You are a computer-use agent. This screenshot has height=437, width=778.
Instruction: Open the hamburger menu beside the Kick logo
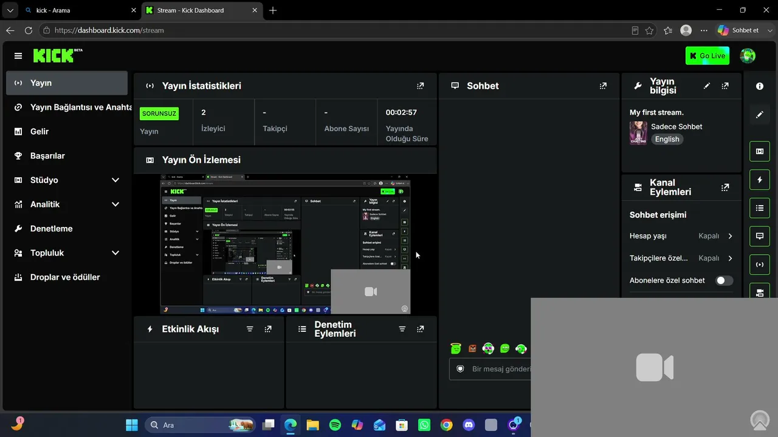point(18,56)
